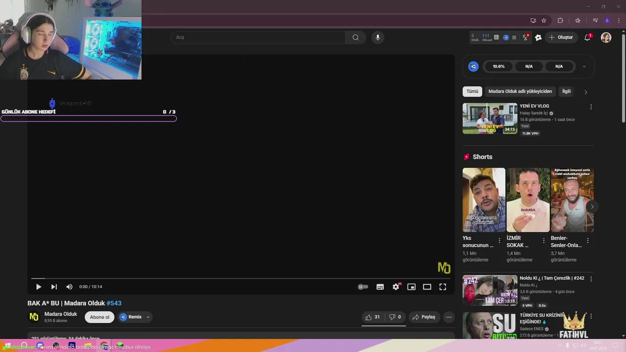Click the install app icon in address bar
Image resolution: width=626 pixels, height=352 pixels.
(x=533, y=21)
